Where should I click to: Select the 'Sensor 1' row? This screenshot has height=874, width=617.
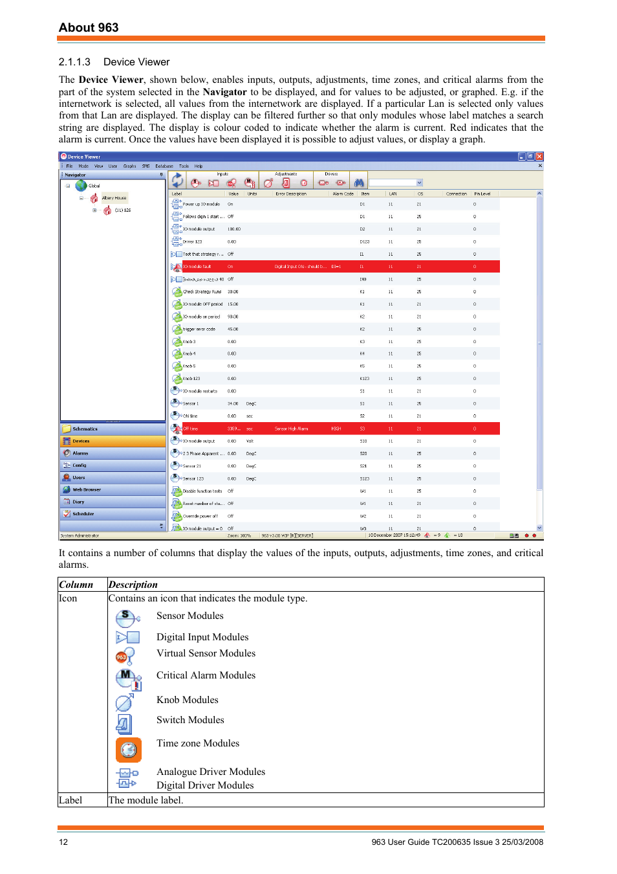(x=335, y=403)
